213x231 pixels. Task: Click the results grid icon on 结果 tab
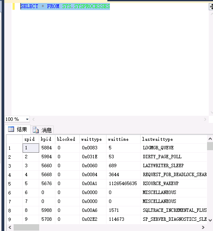coord(11,129)
